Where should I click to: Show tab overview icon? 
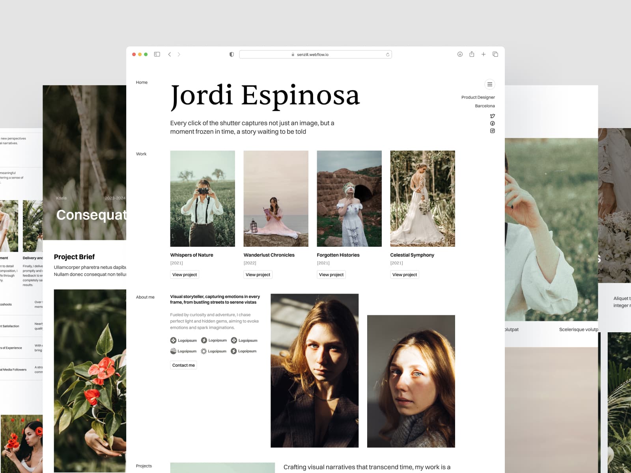pos(495,54)
